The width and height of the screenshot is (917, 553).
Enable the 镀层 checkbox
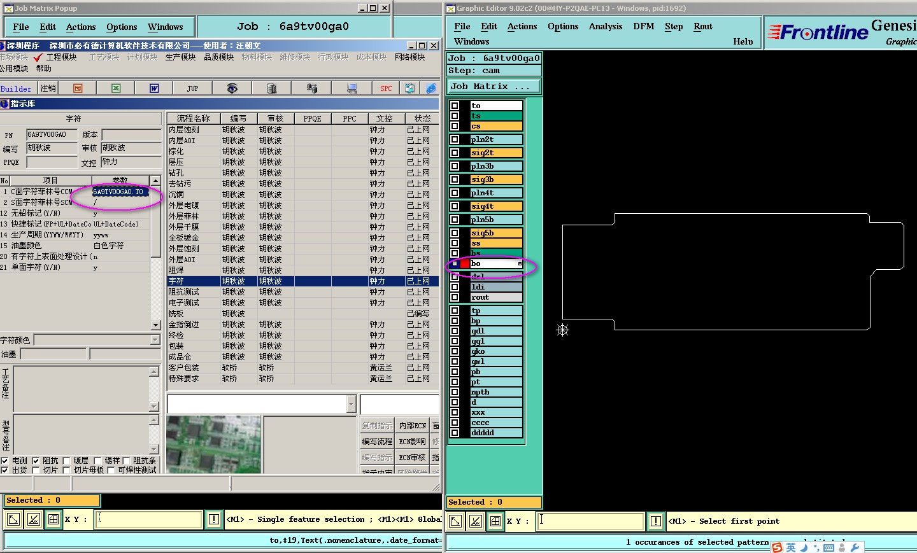pos(66,461)
